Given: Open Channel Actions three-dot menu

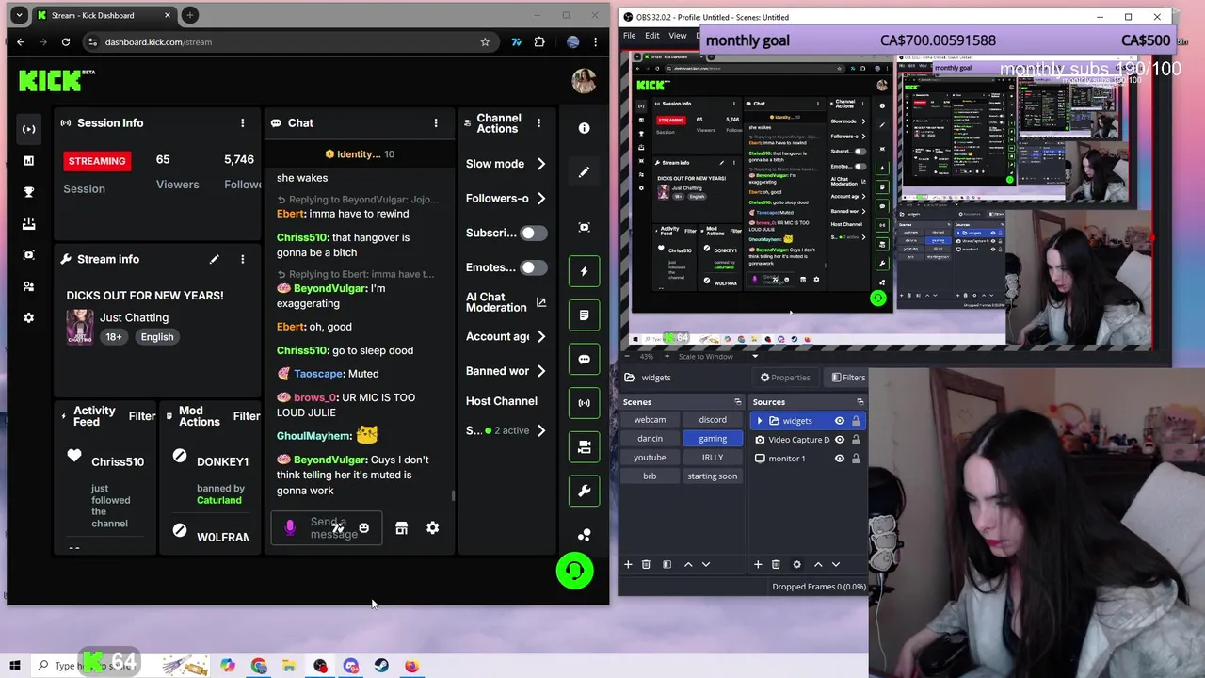Looking at the screenshot, I should [x=538, y=123].
